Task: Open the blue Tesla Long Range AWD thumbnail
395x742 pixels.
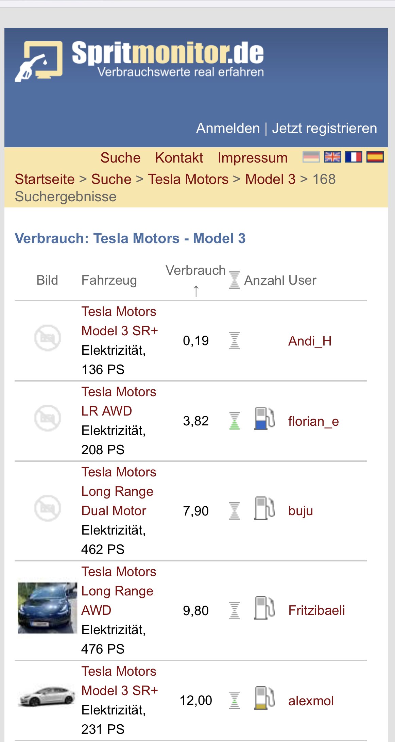Action: (47, 608)
